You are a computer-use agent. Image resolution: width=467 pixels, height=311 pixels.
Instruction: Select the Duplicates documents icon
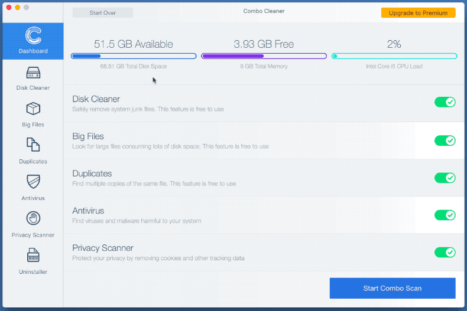[x=33, y=145]
